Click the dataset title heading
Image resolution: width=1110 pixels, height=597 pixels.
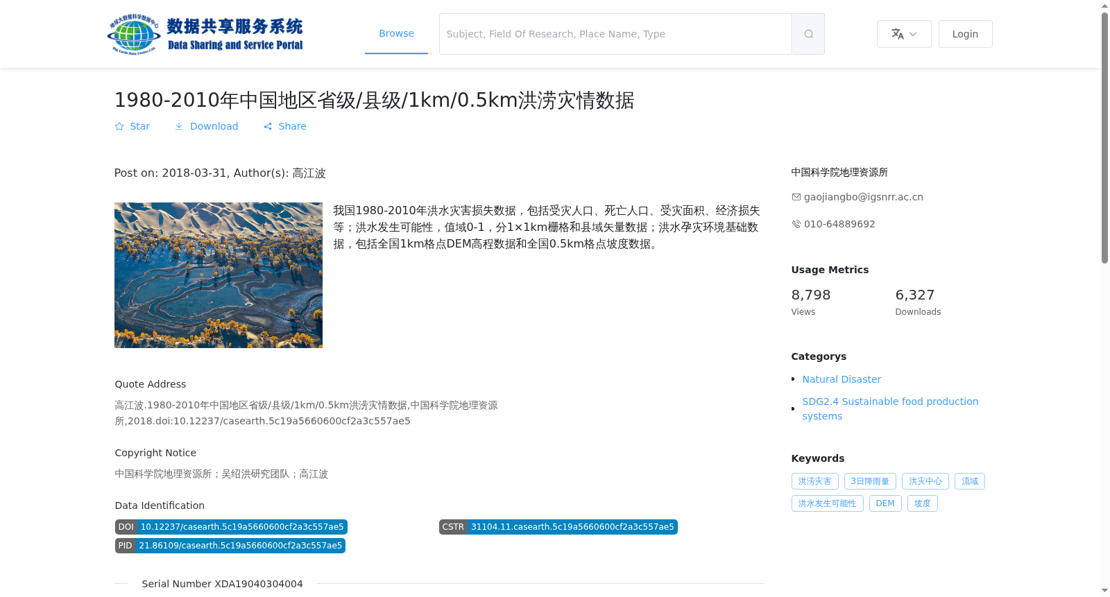click(374, 101)
